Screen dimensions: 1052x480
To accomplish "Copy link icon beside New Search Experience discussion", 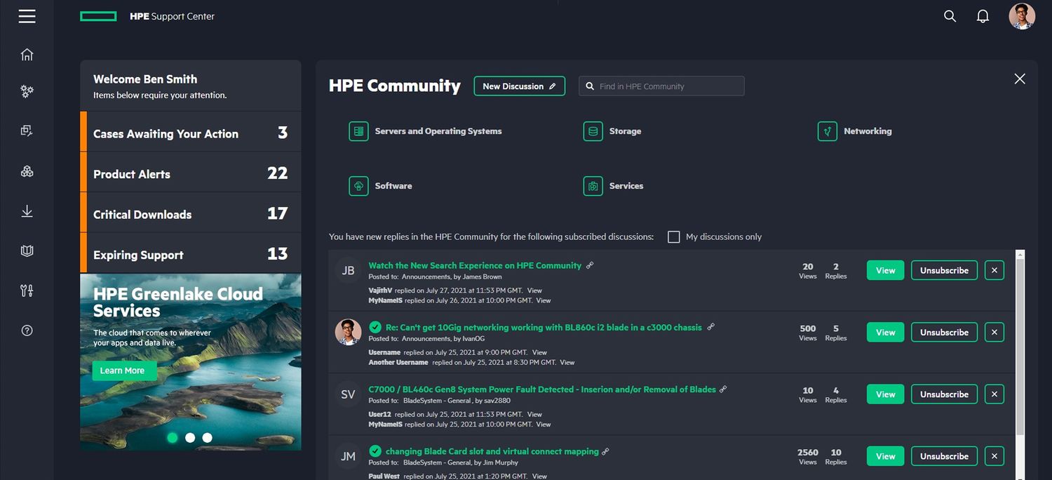I will [x=590, y=265].
